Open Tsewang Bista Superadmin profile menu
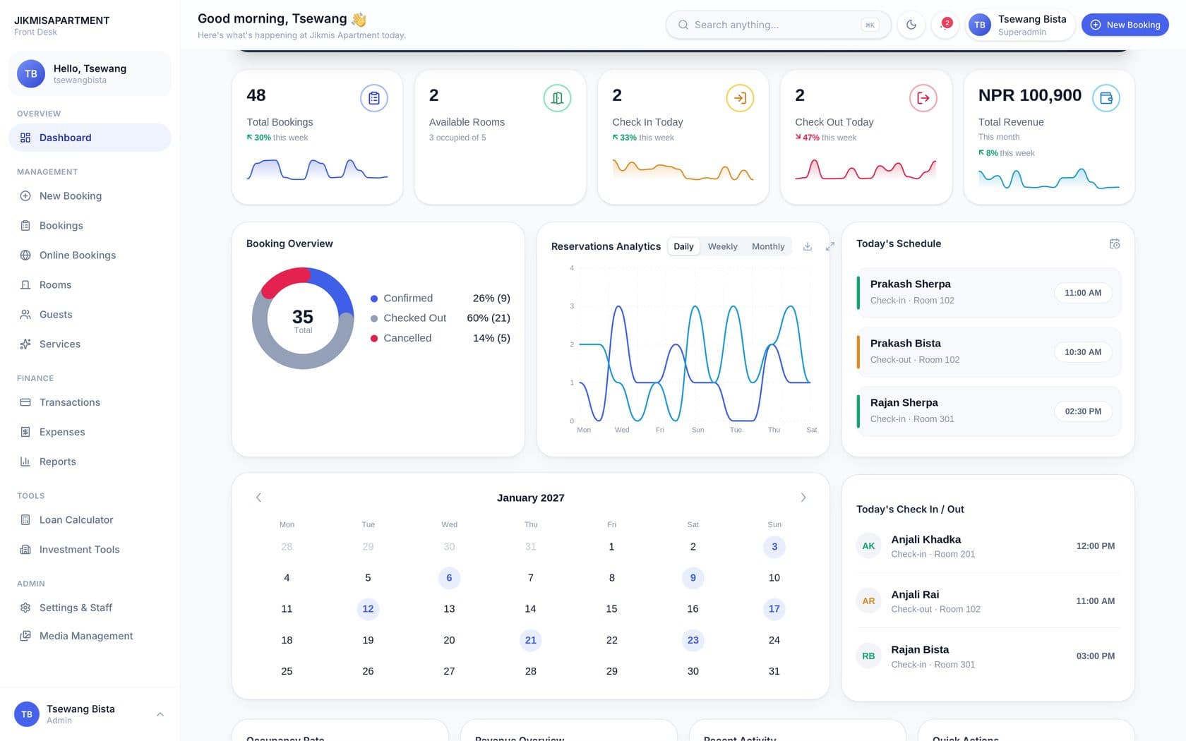Screen dimensions: 1186x741 [1020, 25]
